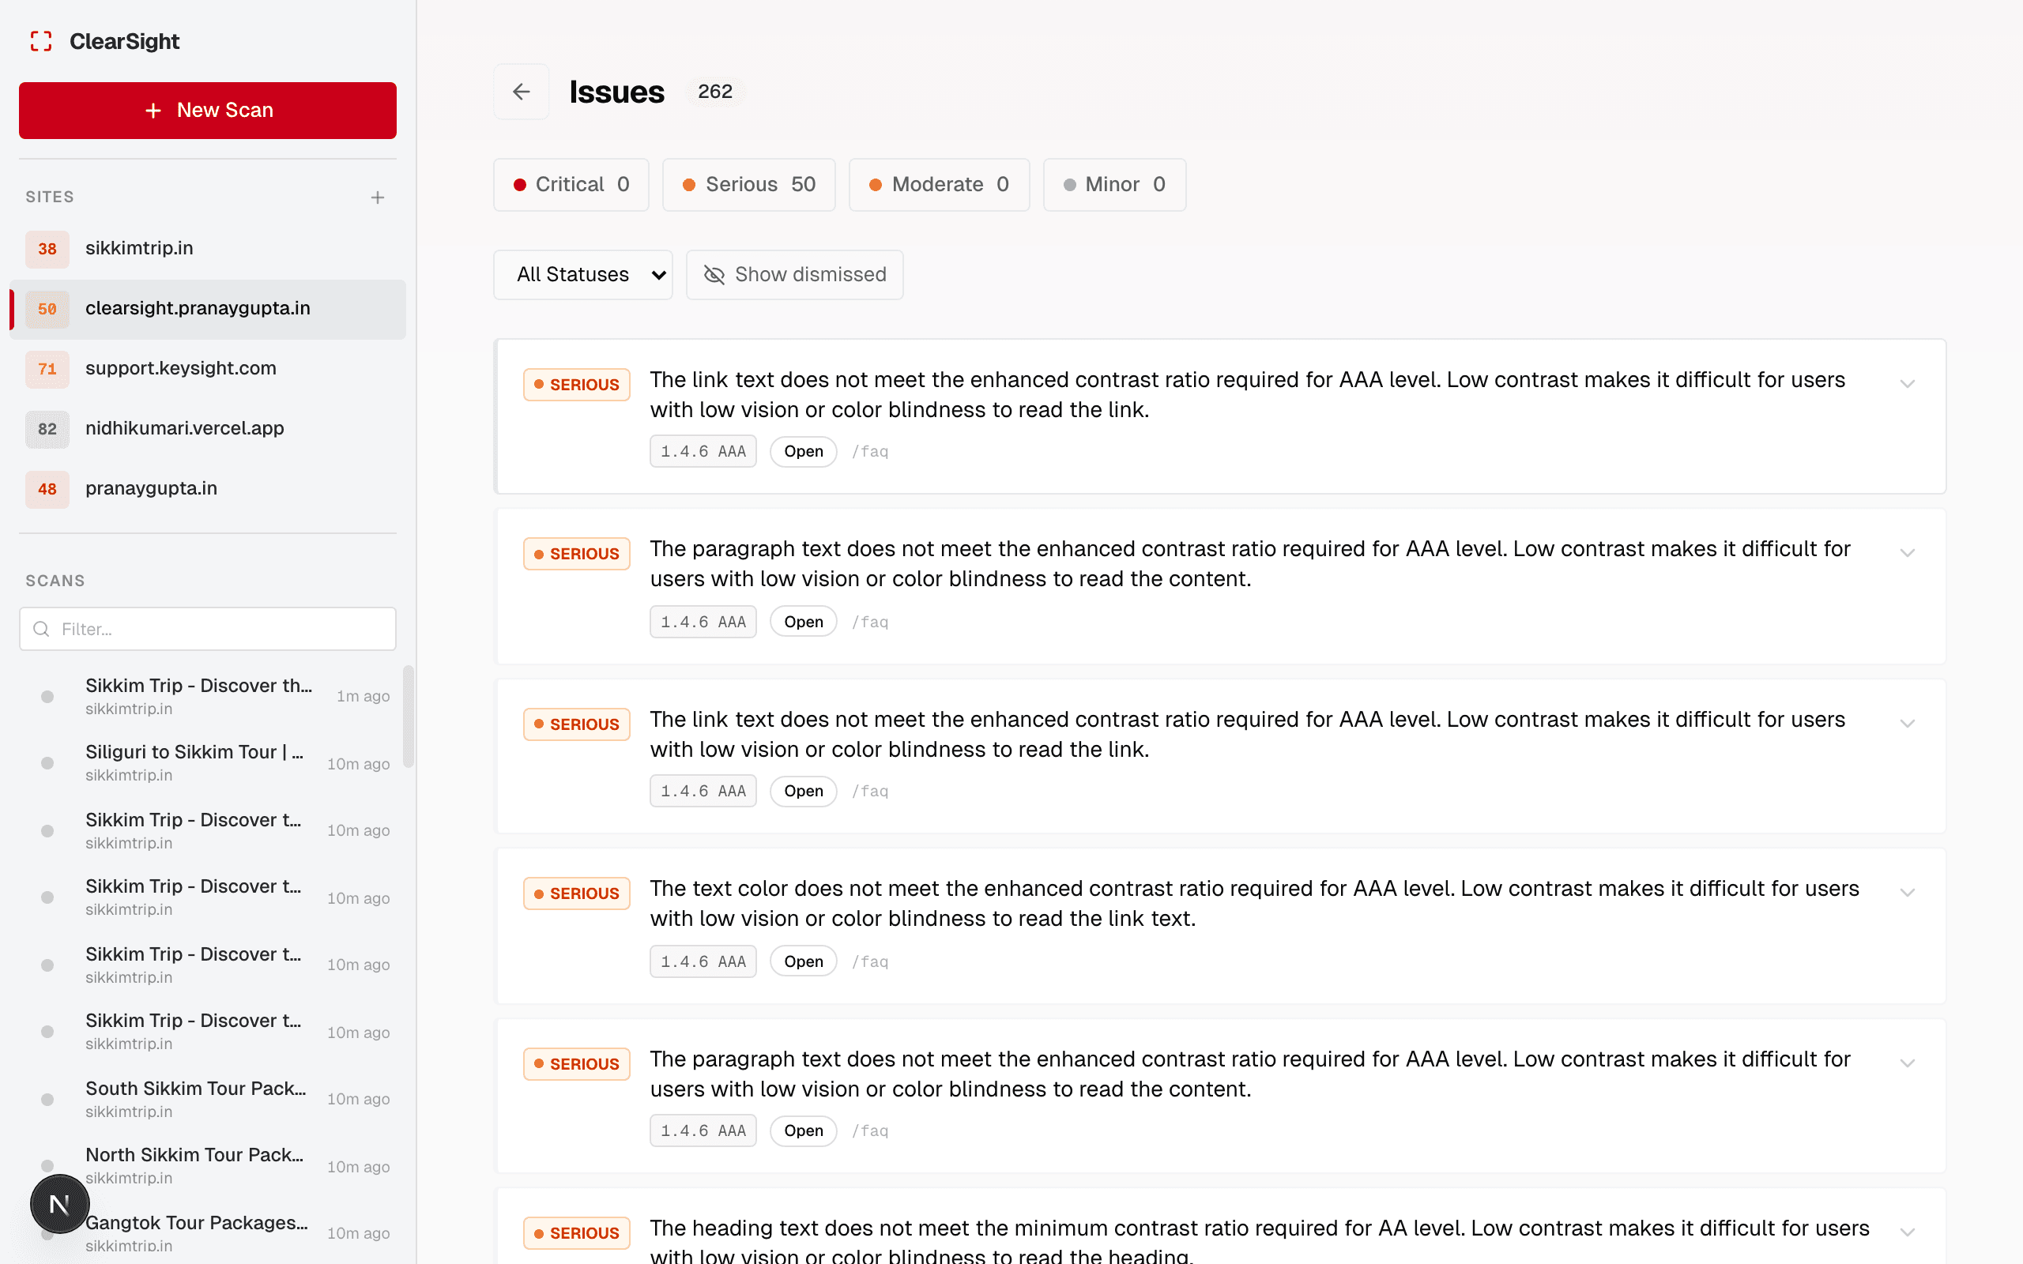Expand the heading text contrast issue
The height and width of the screenshot is (1264, 2023).
coord(1907,1232)
